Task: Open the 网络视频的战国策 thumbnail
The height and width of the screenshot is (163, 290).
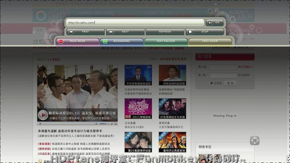Action: pyautogui.click(x=173, y=75)
